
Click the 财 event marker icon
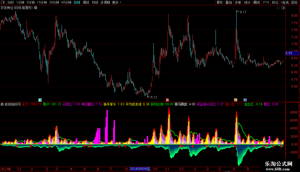(245, 100)
